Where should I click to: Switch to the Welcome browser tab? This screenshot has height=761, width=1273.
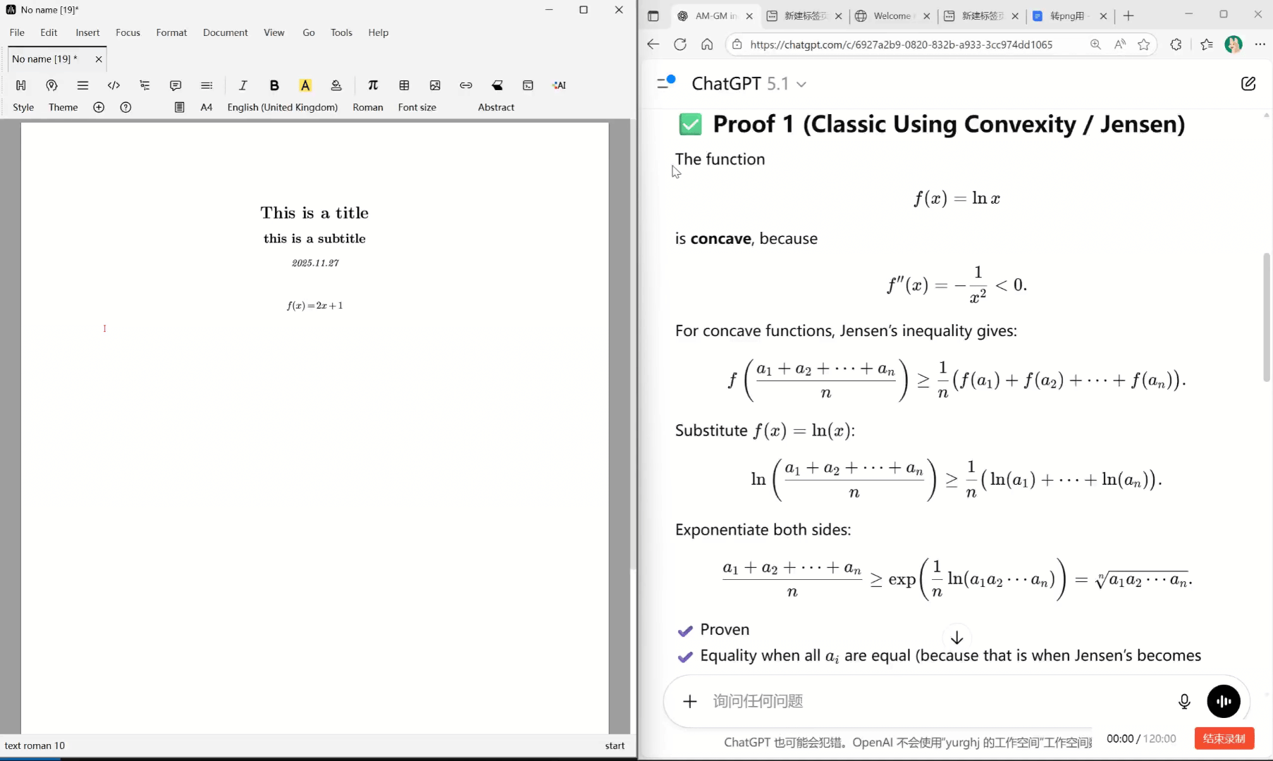click(x=890, y=16)
